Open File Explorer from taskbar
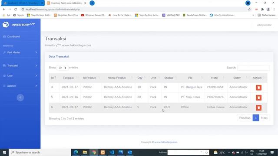 coord(85,152)
